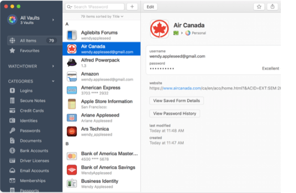296x193 pixels.
Task: Click the Alfred Powerpack hat icon
Action: (x=72, y=63)
